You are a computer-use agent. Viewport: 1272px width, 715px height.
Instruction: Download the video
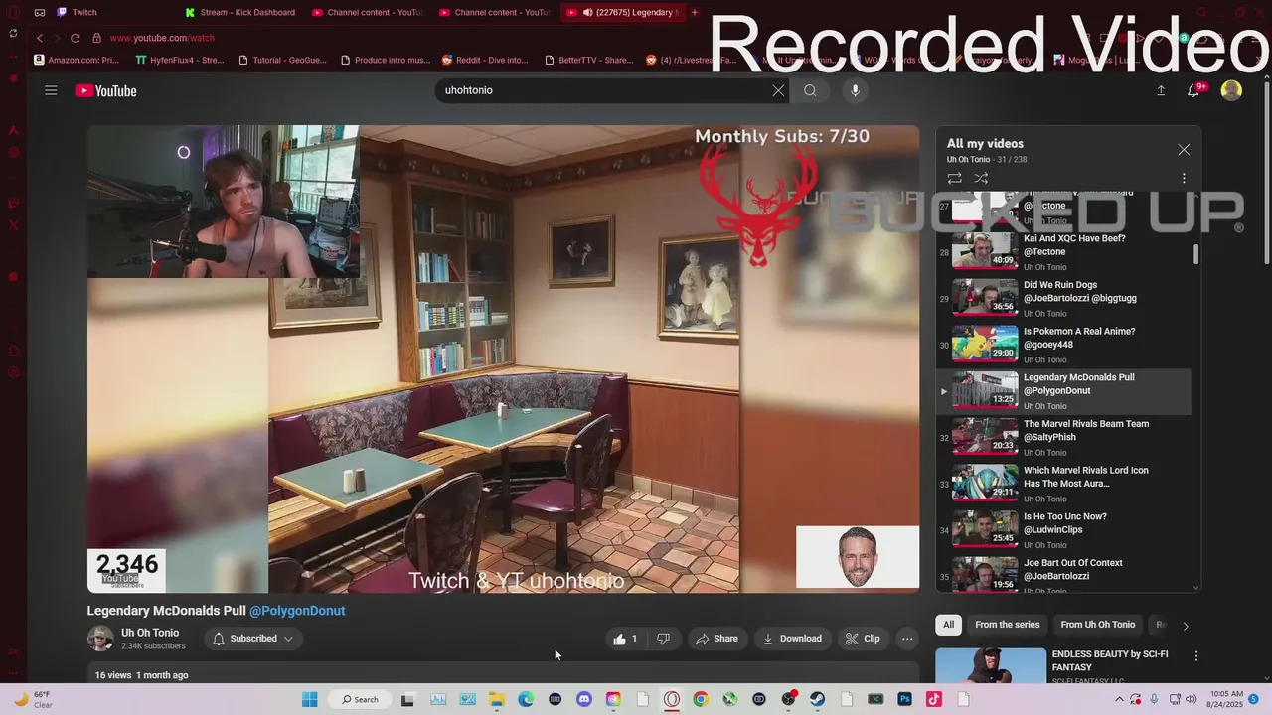coord(792,639)
